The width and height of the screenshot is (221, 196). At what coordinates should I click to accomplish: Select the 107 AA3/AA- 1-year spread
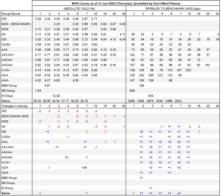point(132,65)
